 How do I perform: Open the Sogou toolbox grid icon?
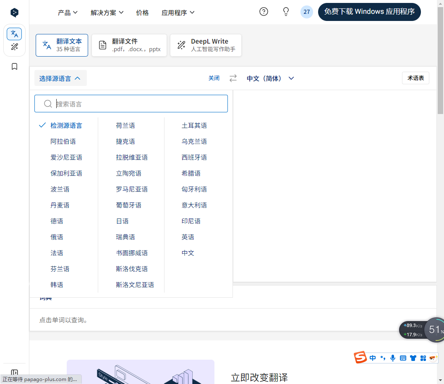pyautogui.click(x=423, y=358)
